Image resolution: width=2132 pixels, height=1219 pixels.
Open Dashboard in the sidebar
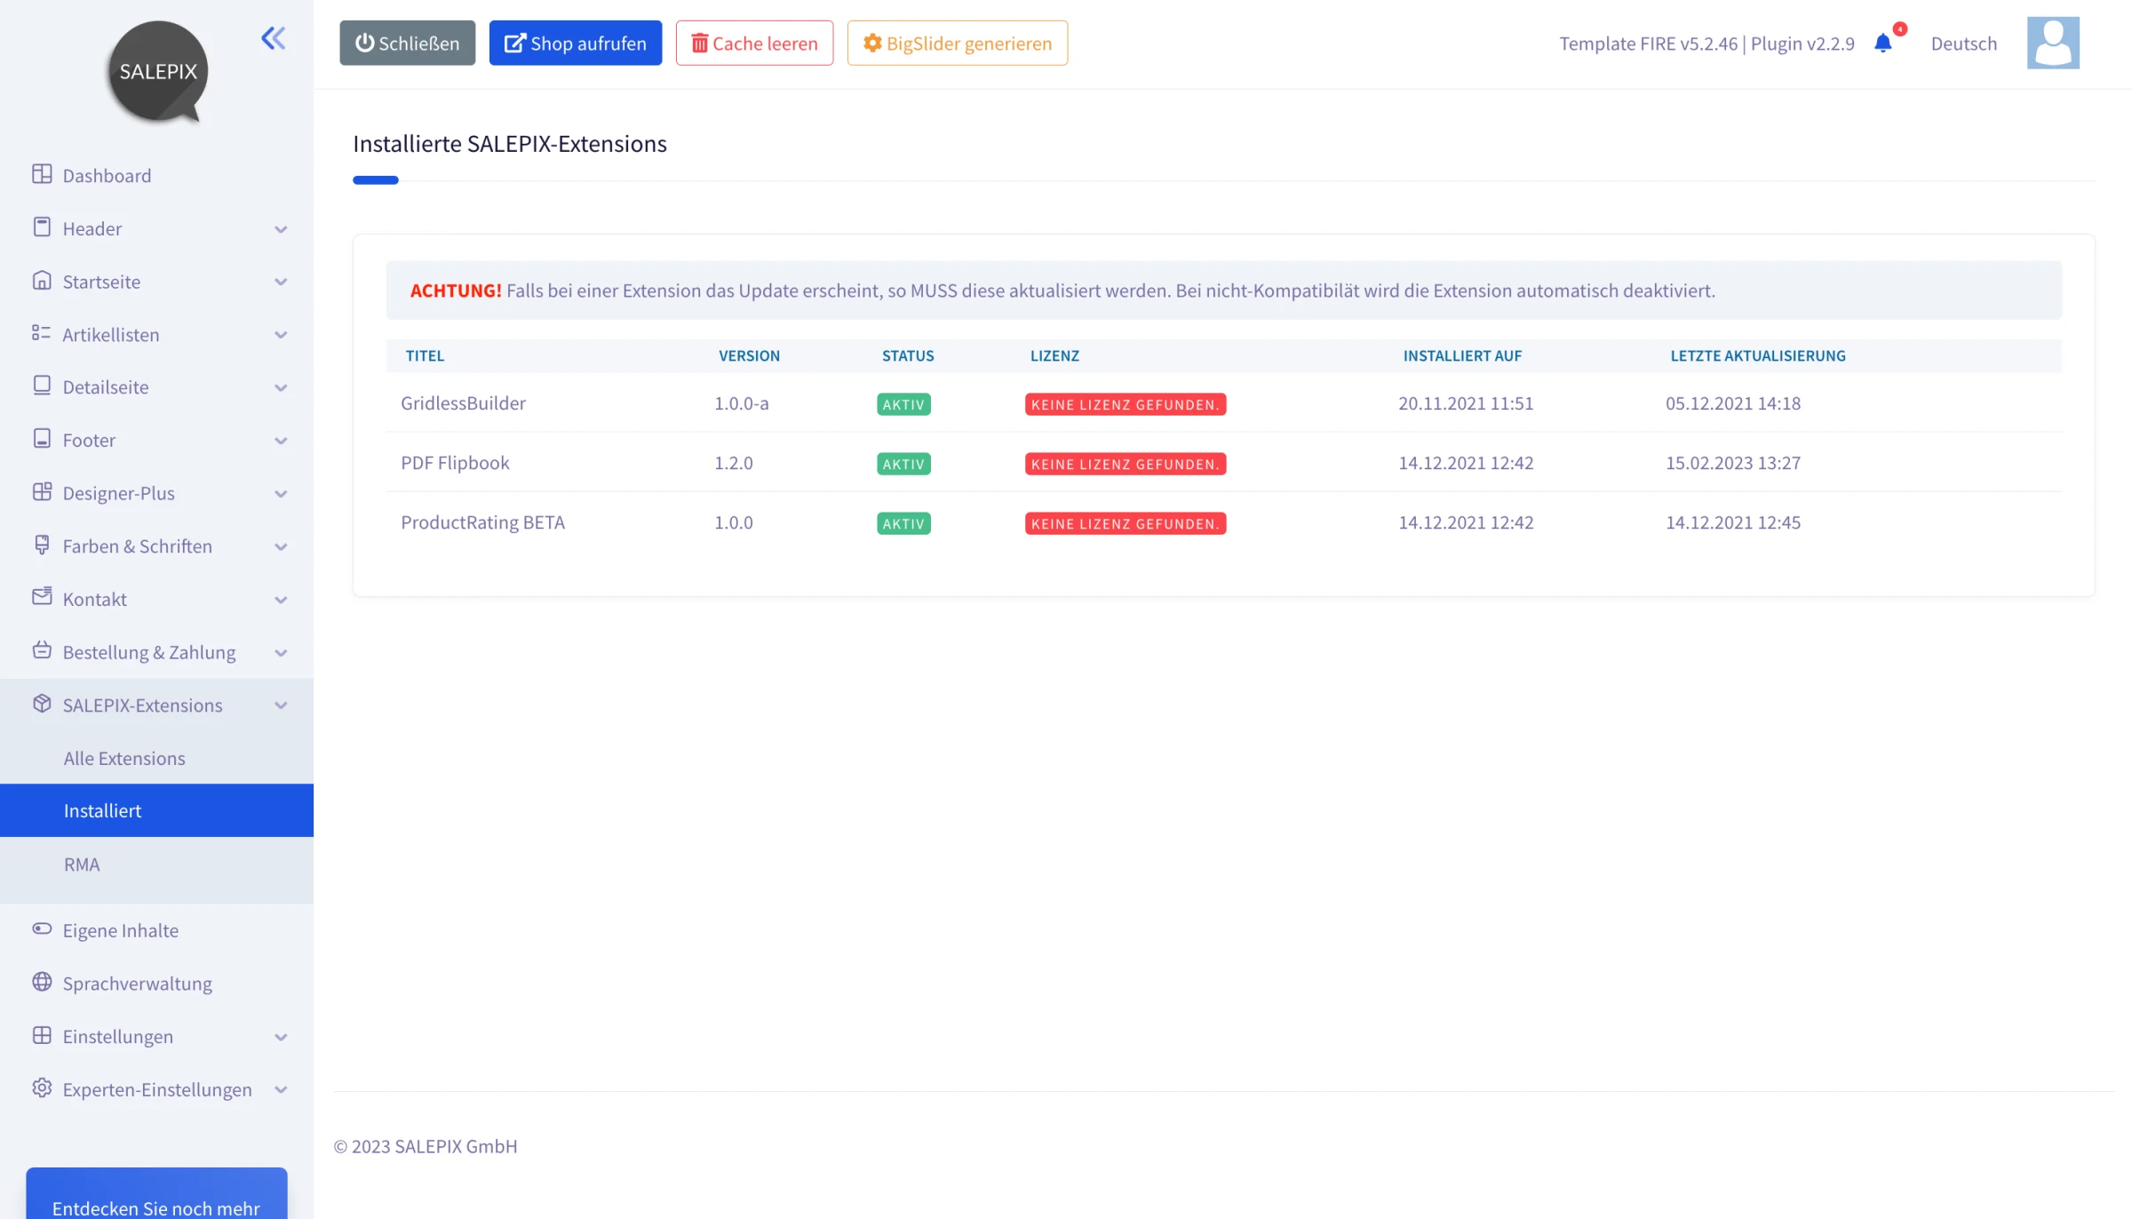click(x=107, y=176)
